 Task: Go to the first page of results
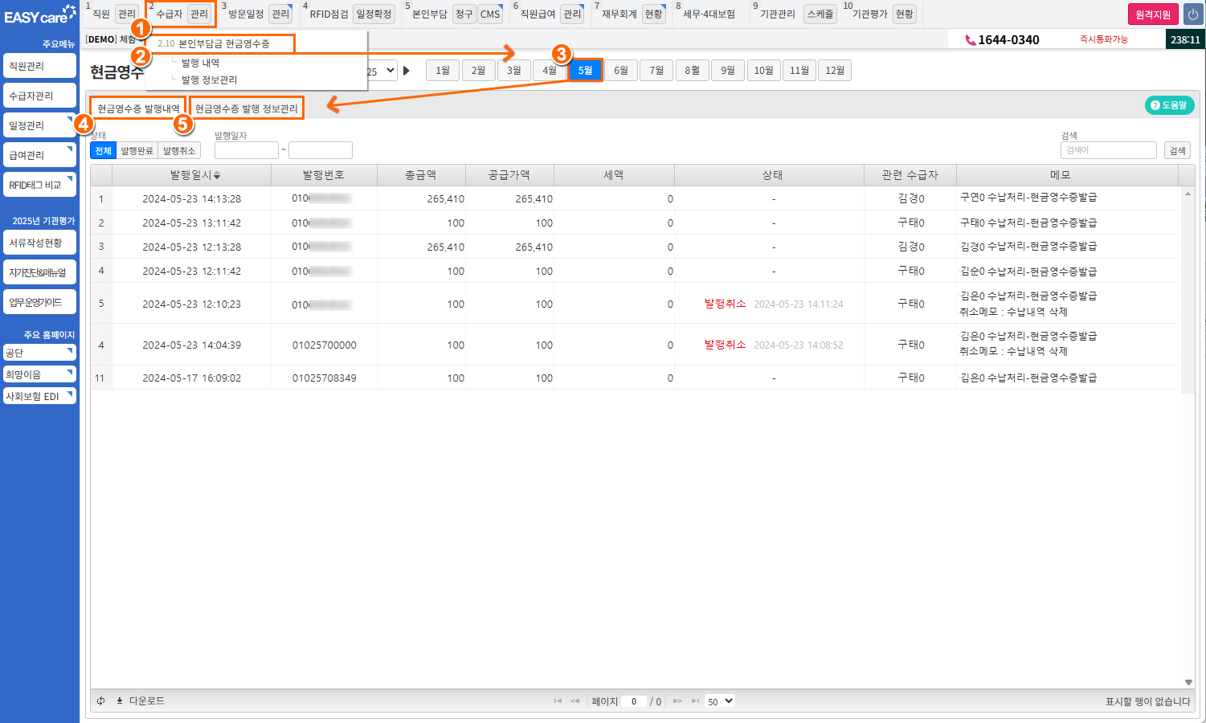pos(558,701)
